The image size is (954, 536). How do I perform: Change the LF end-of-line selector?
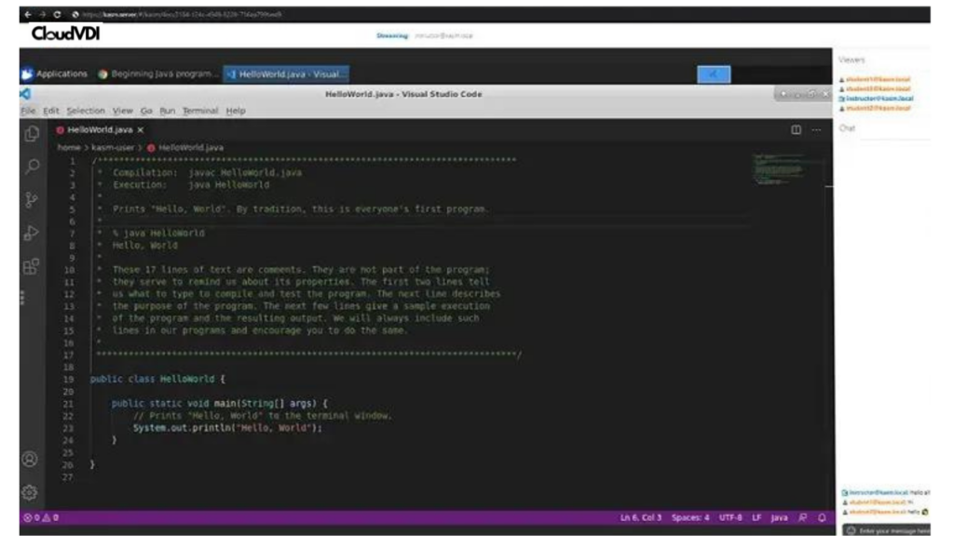(x=756, y=517)
